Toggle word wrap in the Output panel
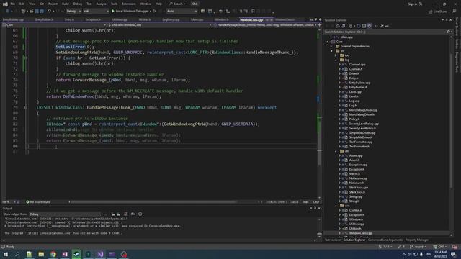The width and height of the screenshot is (461, 259). tap(133, 214)
